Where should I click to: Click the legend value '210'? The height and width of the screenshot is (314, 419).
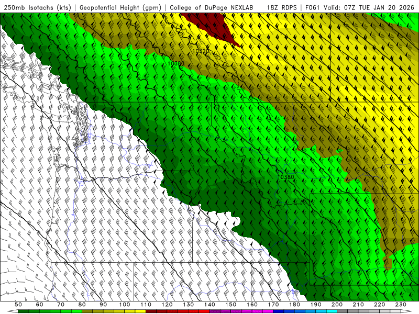pos(358,305)
